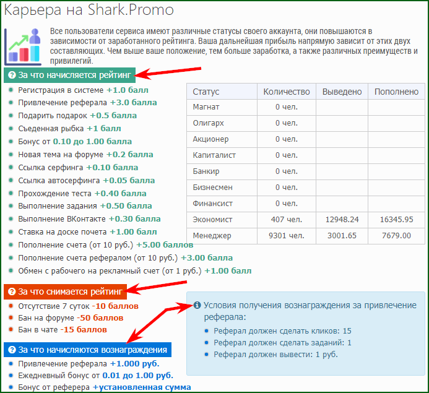Select the 'Олигарх' status row
Image resolution: width=429 pixels, height=393 pixels.
click(x=306, y=123)
